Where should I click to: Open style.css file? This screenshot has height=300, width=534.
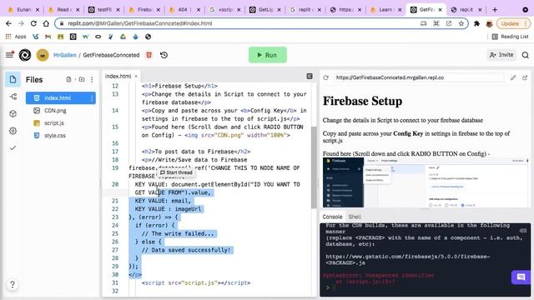[x=55, y=136]
